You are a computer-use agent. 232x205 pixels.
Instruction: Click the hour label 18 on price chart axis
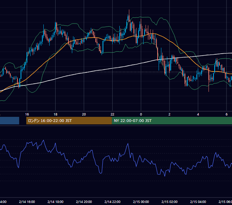56,114
